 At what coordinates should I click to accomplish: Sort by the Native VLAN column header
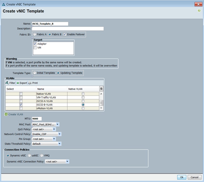[83, 89]
